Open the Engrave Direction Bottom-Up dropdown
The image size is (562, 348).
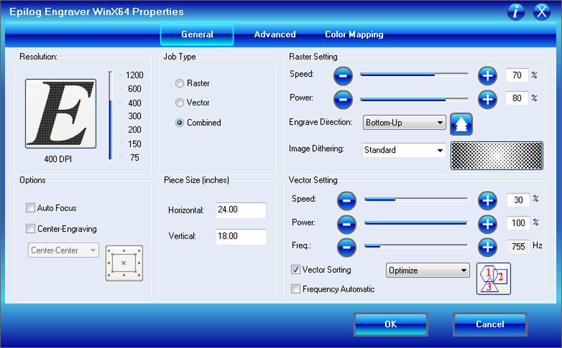[x=405, y=122]
